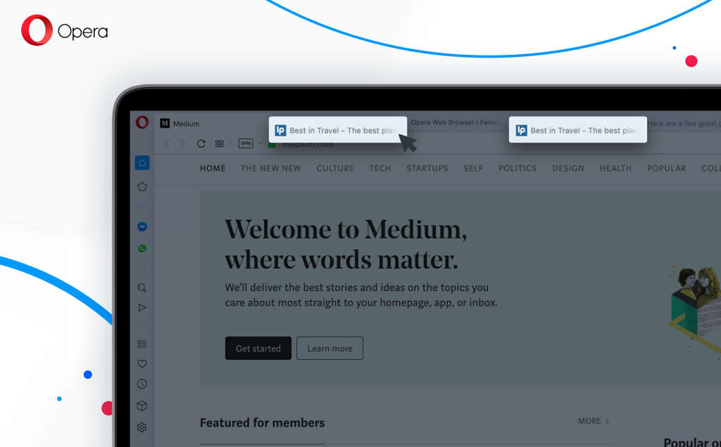Open the POLITICS section
This screenshot has width=721, height=447.
(518, 169)
